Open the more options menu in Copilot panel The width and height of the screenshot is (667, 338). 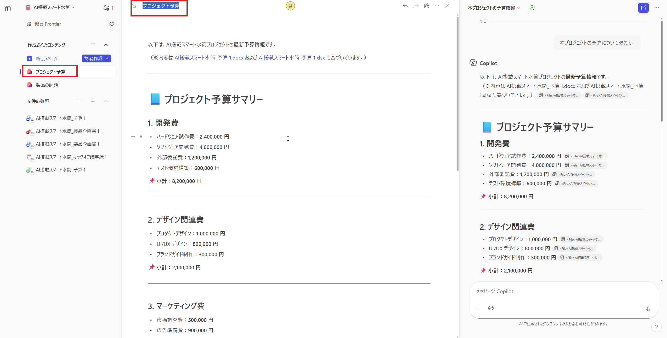coord(657,8)
